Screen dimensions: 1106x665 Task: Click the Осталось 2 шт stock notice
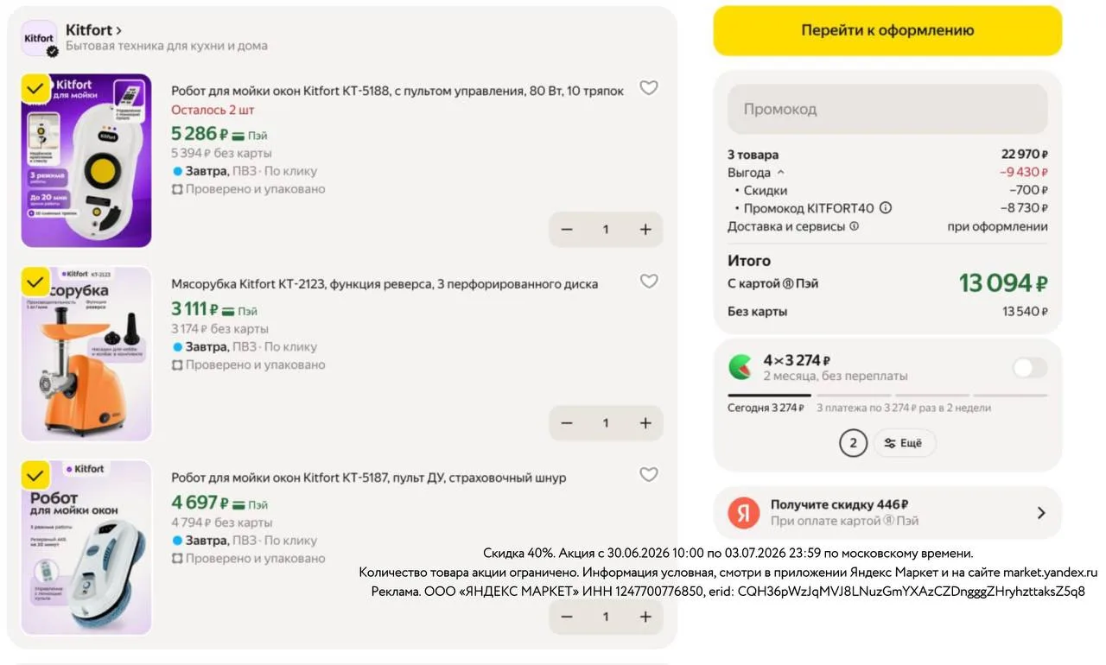click(x=213, y=110)
